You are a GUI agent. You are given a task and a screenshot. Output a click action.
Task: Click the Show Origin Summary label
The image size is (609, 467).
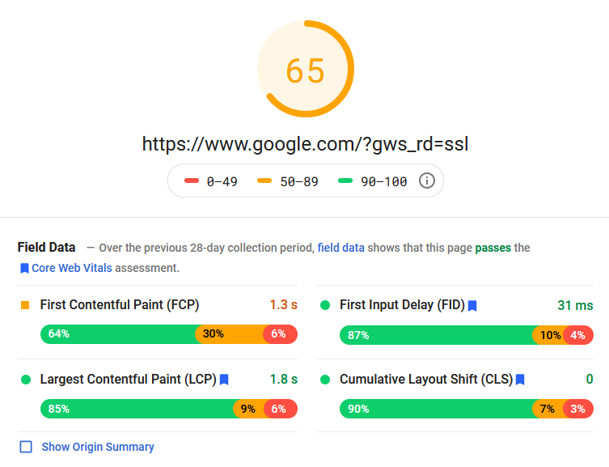point(98,447)
